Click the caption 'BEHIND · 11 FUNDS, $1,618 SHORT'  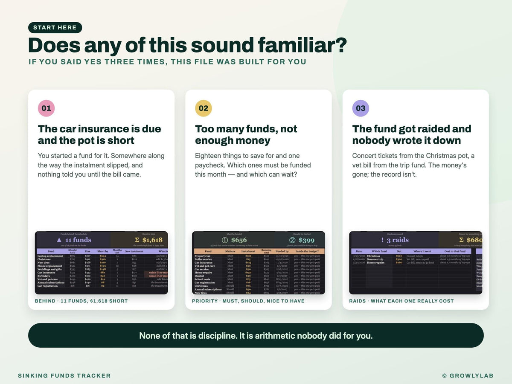pyautogui.click(x=81, y=301)
